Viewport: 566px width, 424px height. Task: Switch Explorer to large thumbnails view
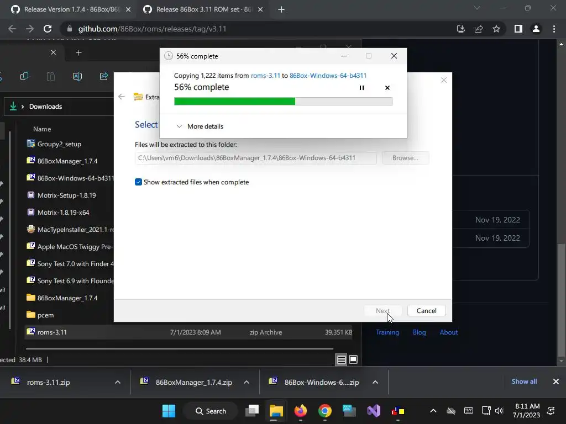353,359
